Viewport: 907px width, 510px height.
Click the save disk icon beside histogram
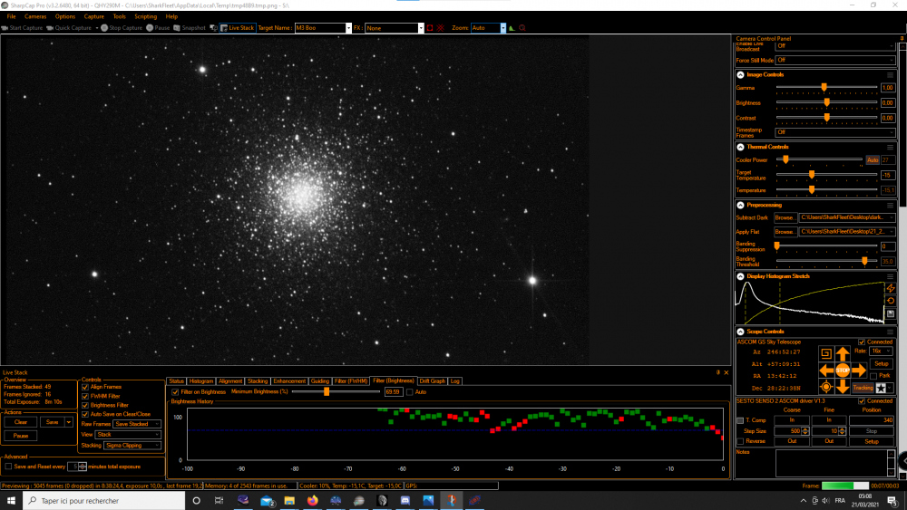tap(891, 313)
